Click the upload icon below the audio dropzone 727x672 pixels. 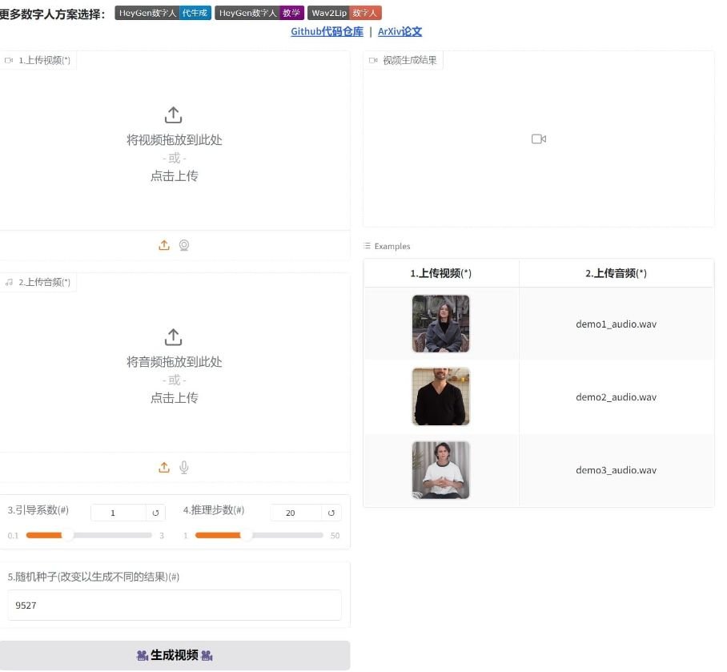tap(164, 468)
